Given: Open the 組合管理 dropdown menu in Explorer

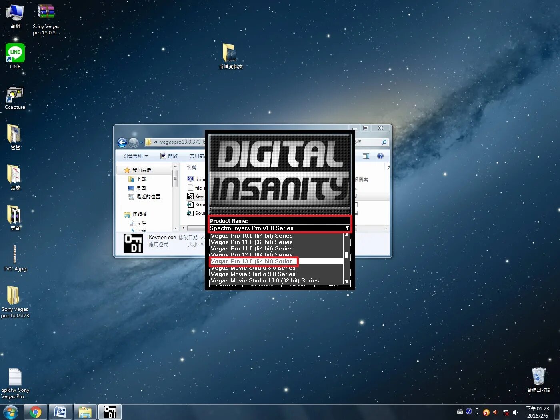Looking at the screenshot, I should pos(135,156).
